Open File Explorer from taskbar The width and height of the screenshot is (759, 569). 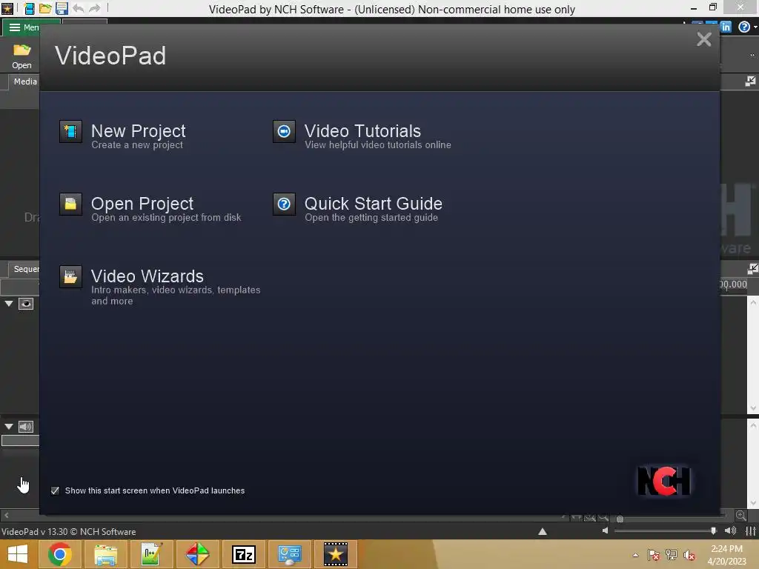[x=105, y=554]
